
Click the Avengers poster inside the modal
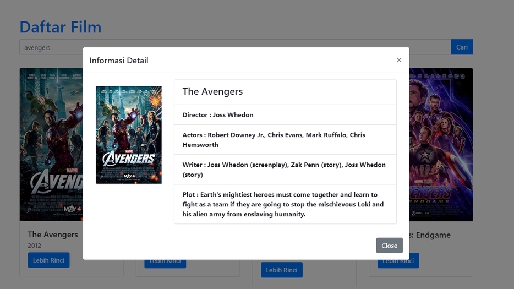coord(129,135)
